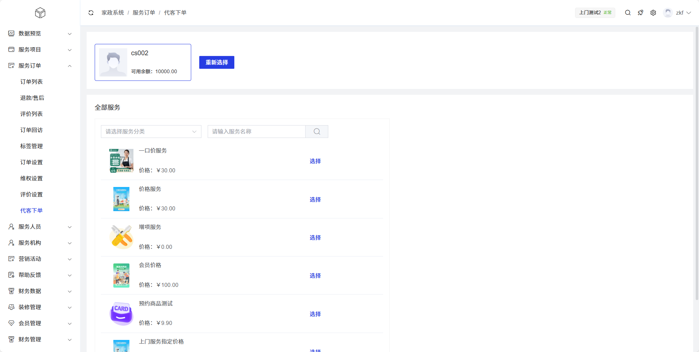
Task: Click the refresh icon beside the breadcrumb
Action: [x=91, y=13]
